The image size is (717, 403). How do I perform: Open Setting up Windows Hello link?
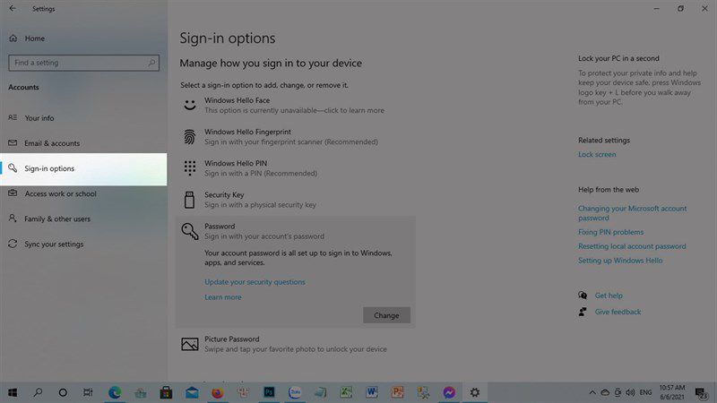pos(620,261)
